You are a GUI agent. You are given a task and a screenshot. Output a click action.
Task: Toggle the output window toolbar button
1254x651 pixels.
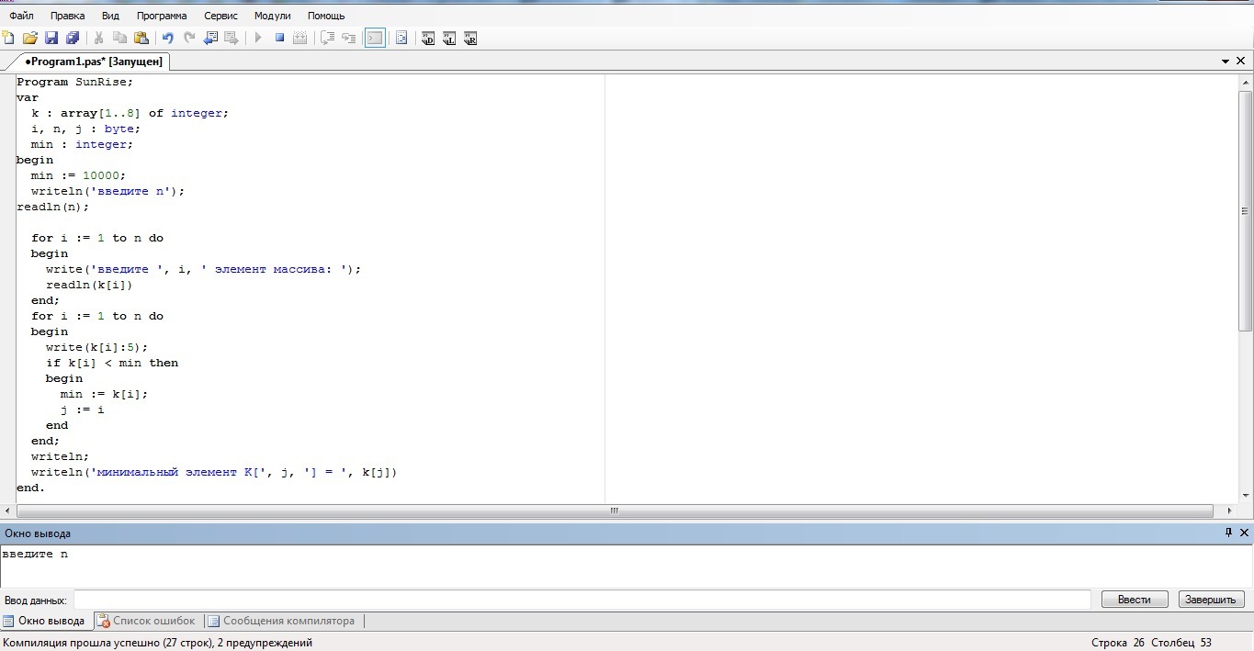coord(375,38)
